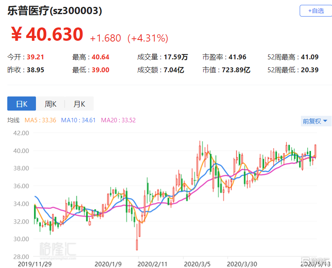This screenshot has height=268, width=332.
Task: Click the 40.00 y-axis price label
Action: coord(21,151)
